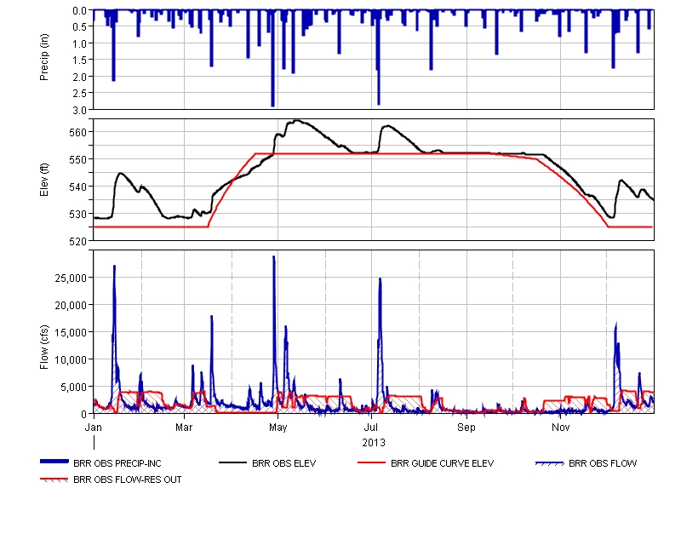Screen dimensions: 681x534
Task: Select the BRR GUIDE CURVE ELEV legend label
Action: 442,463
